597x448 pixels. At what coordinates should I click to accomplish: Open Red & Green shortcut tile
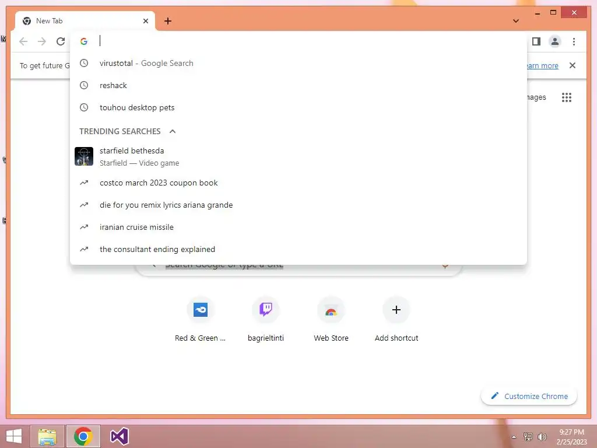pos(201,320)
